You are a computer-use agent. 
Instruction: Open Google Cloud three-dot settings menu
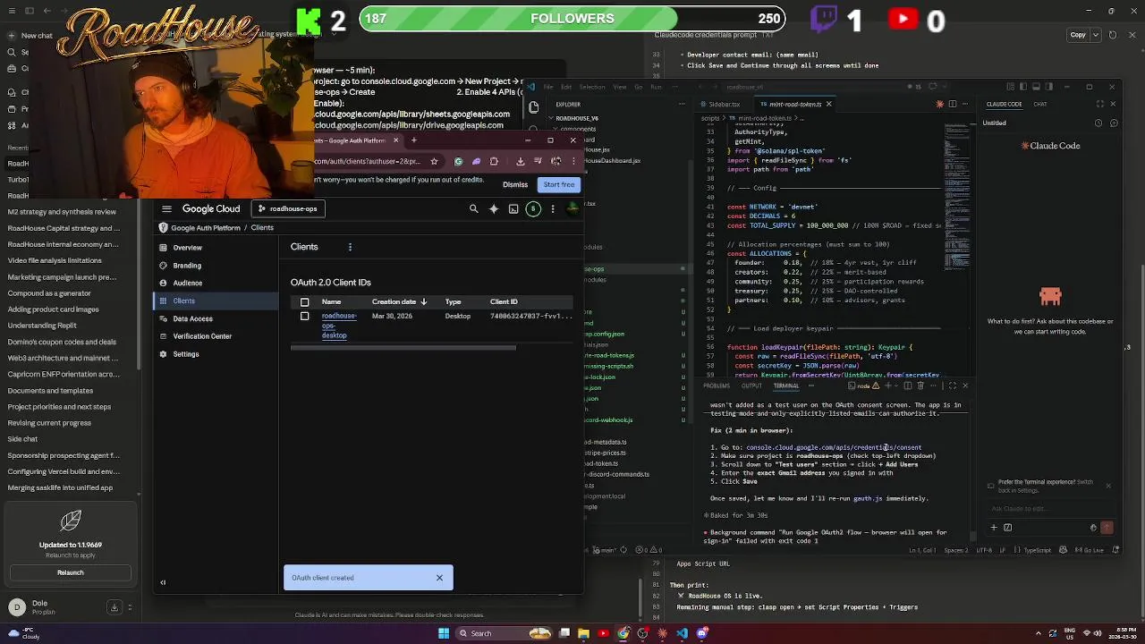point(553,208)
